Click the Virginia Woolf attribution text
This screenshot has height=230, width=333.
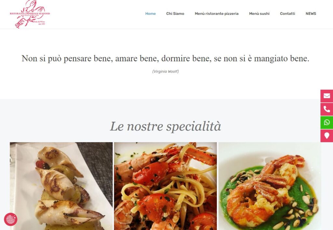pos(166,72)
